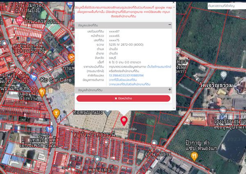246x174 pixels.
Task: Open the เว็บไซต์กรมธนารักษ์ link
Action: (159, 67)
